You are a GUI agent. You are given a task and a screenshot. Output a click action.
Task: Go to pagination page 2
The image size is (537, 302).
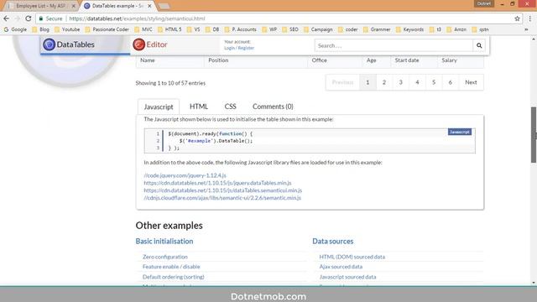384,82
